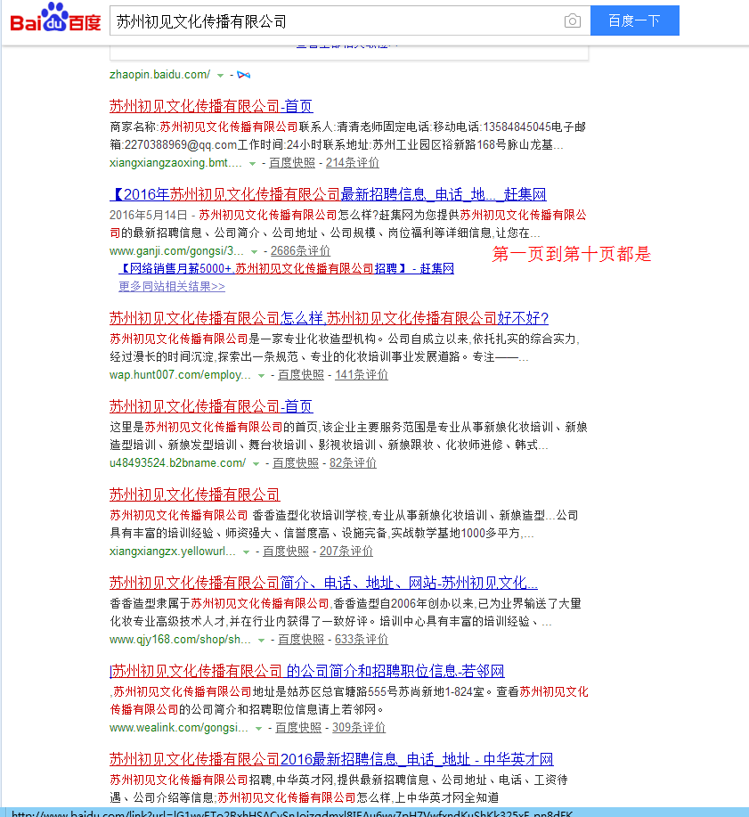Open 百度快照 for wap.hunt007.com result

click(300, 374)
